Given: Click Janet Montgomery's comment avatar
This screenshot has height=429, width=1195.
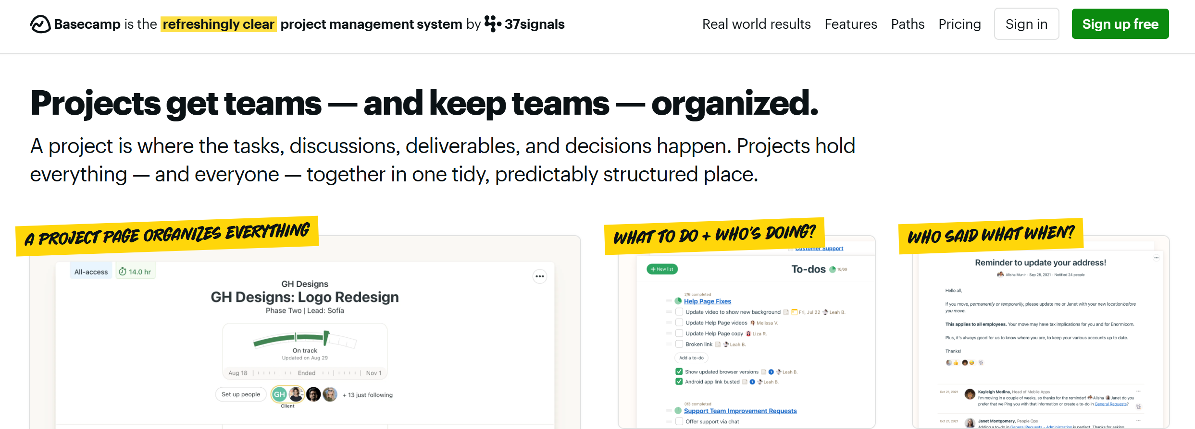Looking at the screenshot, I should (x=970, y=423).
